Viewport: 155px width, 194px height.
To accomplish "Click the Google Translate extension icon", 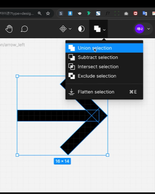I will (145, 13).
